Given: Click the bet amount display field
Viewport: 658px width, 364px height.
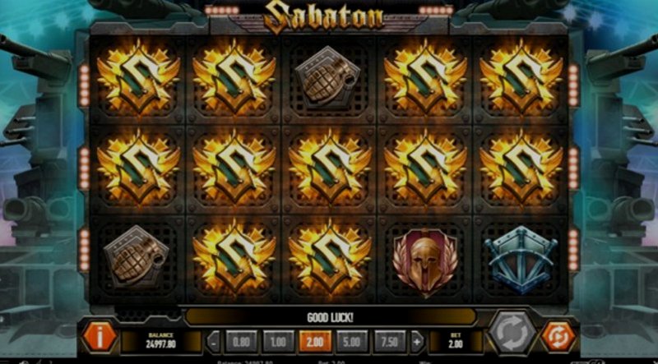Looking at the screenshot, I should (455, 341).
